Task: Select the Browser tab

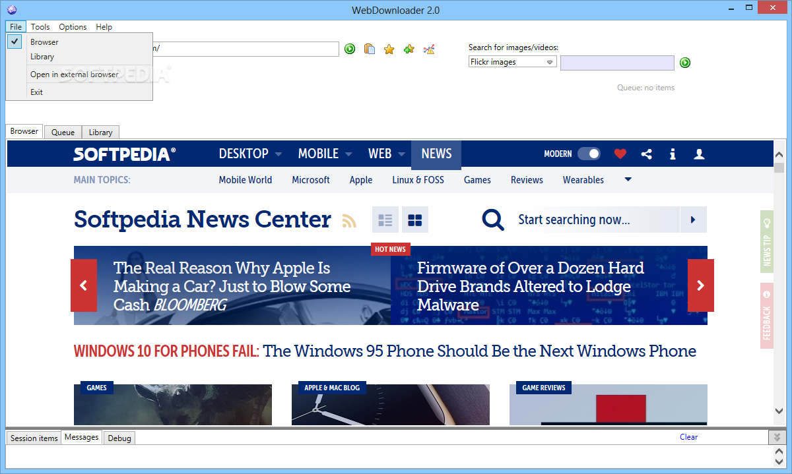Action: click(x=24, y=131)
